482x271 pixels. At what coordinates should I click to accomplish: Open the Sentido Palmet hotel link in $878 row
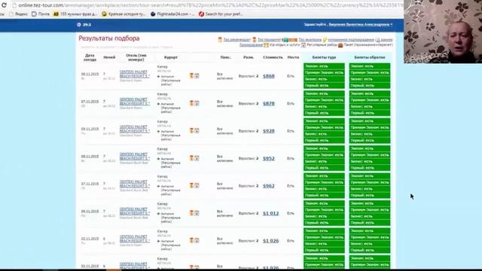click(x=135, y=102)
